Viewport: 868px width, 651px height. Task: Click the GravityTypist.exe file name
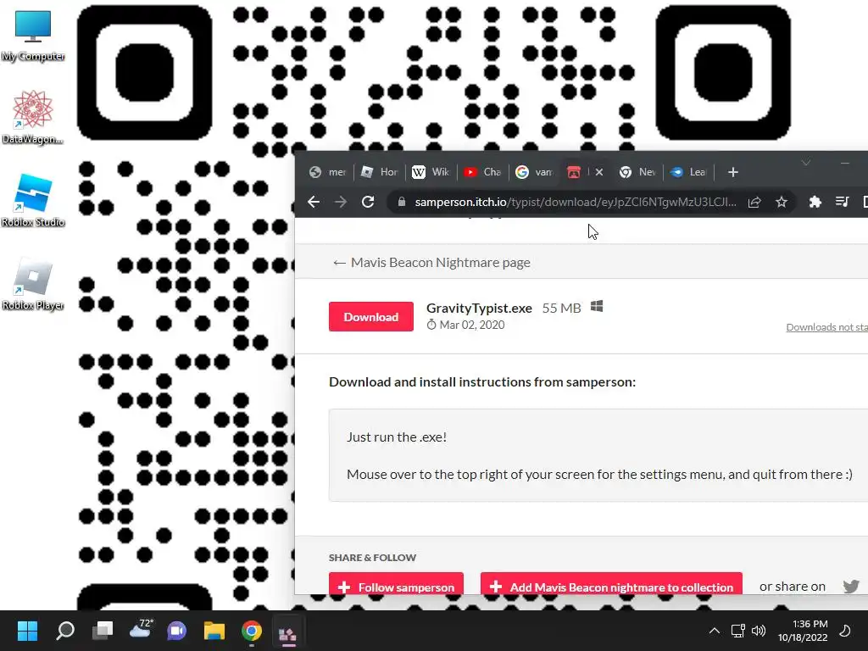479,309
